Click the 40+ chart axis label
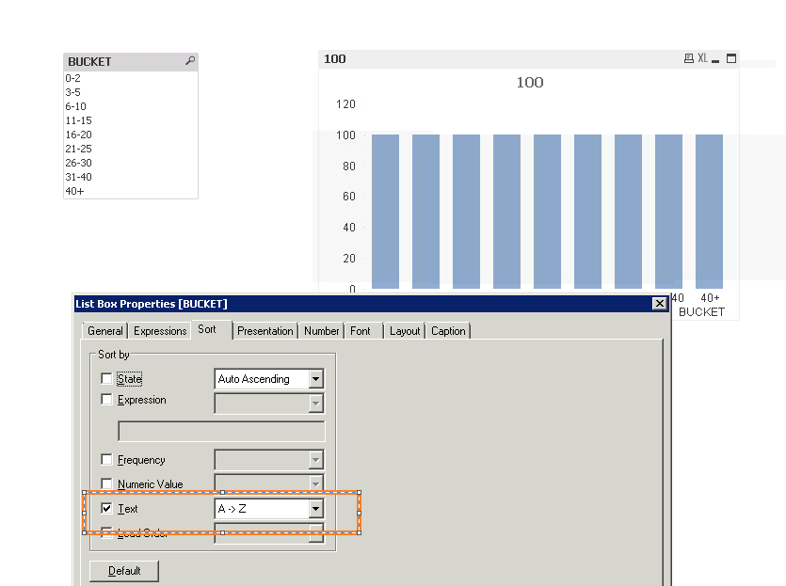Viewport: 786px width, 586px height. tap(710, 298)
